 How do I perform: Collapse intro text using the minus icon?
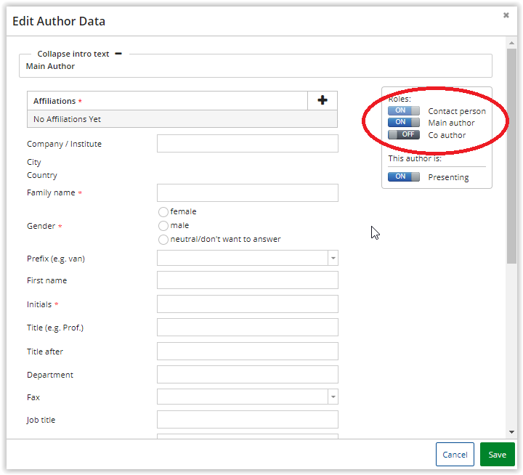click(x=118, y=54)
